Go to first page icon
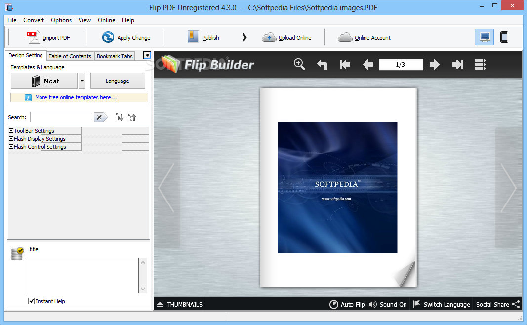The image size is (527, 325). [345, 64]
